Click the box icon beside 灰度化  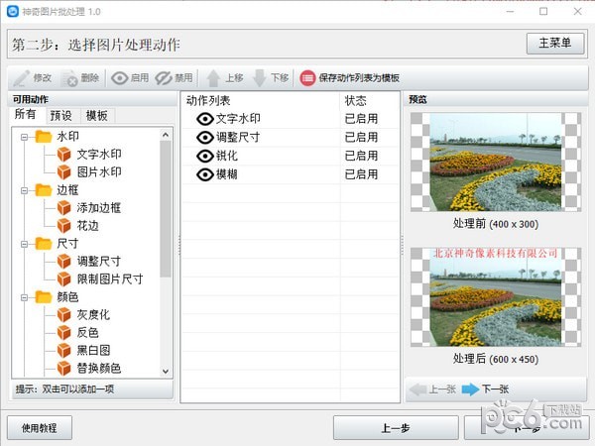(x=63, y=314)
